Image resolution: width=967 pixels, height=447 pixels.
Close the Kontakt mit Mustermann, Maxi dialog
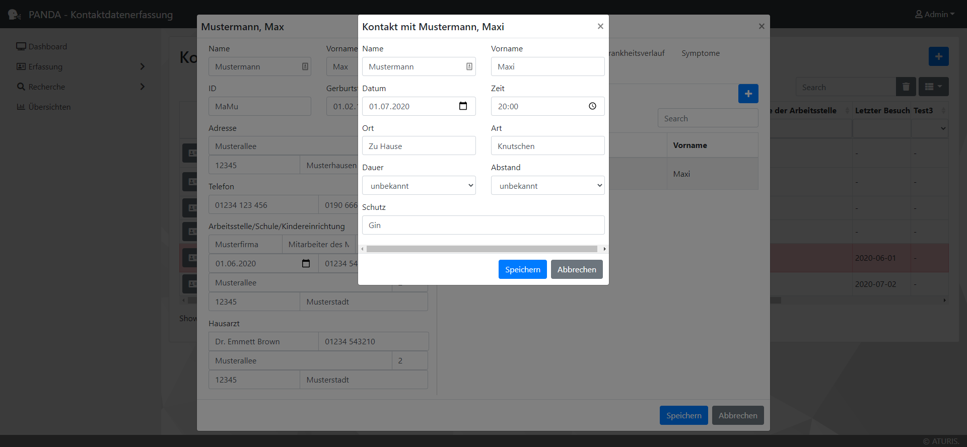click(x=600, y=26)
